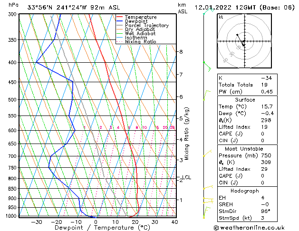The image size is (299, 231).
Task: Click the coordinates title '33°56'N 241°24'W 92m ASL'
Action: click(74, 8)
